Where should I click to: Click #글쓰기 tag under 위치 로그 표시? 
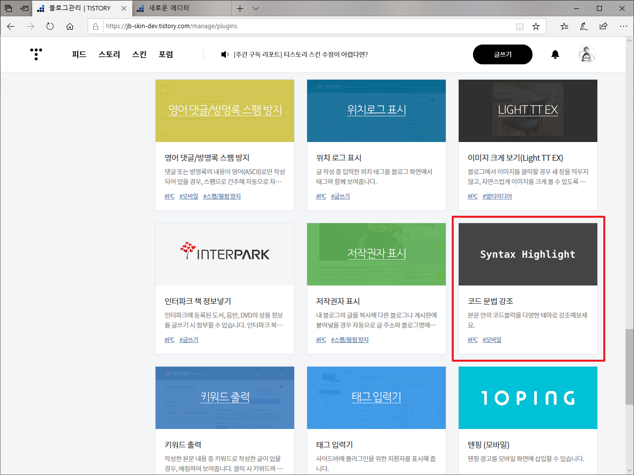click(340, 196)
